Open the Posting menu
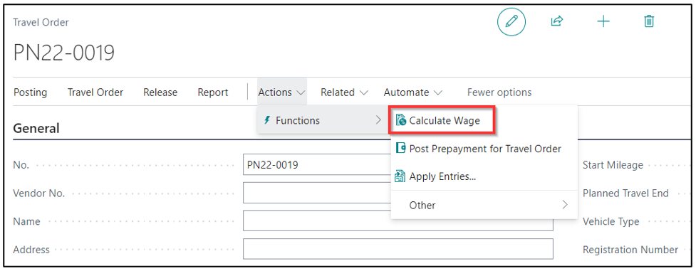The width and height of the screenshot is (696, 271). (30, 92)
